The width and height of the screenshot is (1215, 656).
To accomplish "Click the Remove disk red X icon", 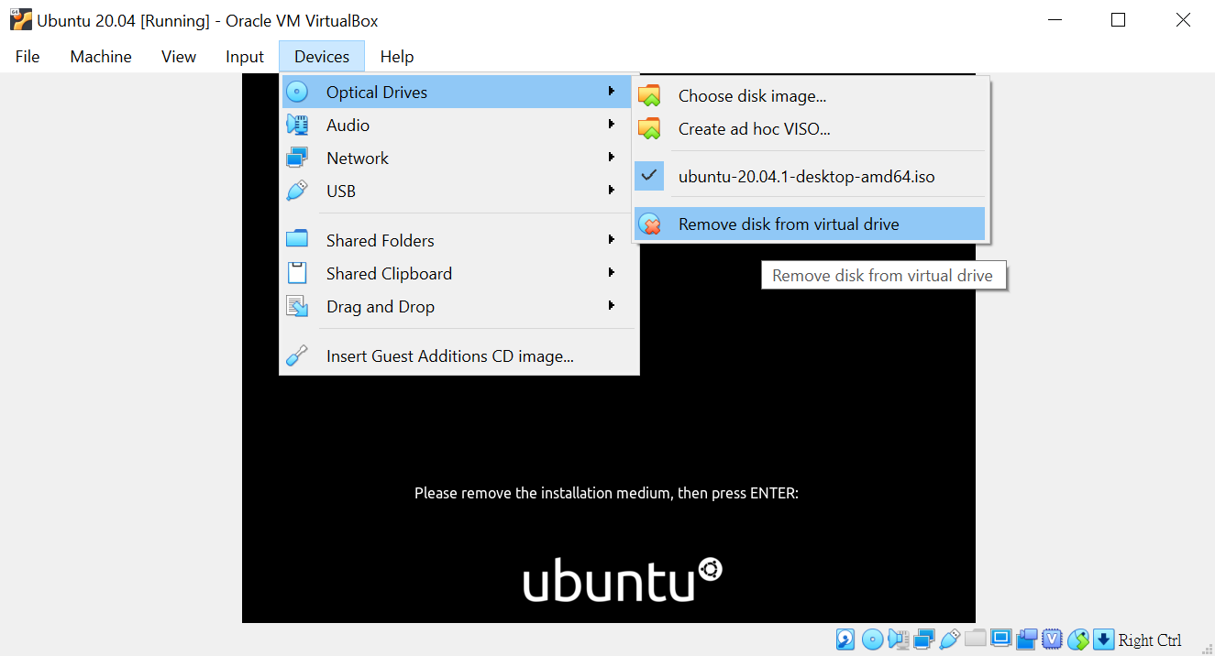I will click(649, 224).
